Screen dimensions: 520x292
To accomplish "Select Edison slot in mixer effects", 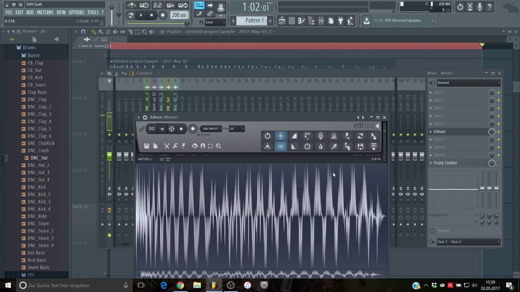I will click(x=459, y=131).
